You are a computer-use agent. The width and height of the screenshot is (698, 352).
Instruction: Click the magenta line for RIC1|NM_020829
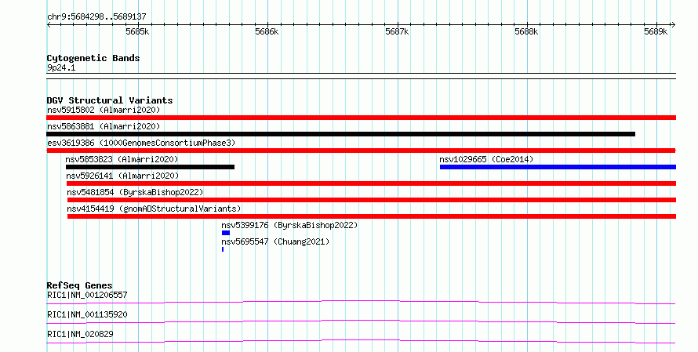(x=361, y=341)
